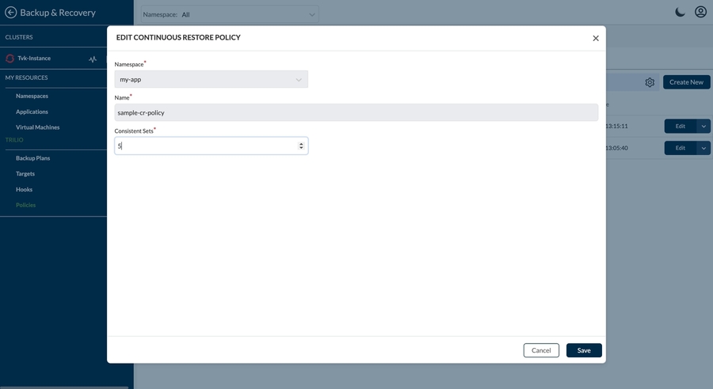Go to Virtual Machines in the sidebar

coord(37,127)
